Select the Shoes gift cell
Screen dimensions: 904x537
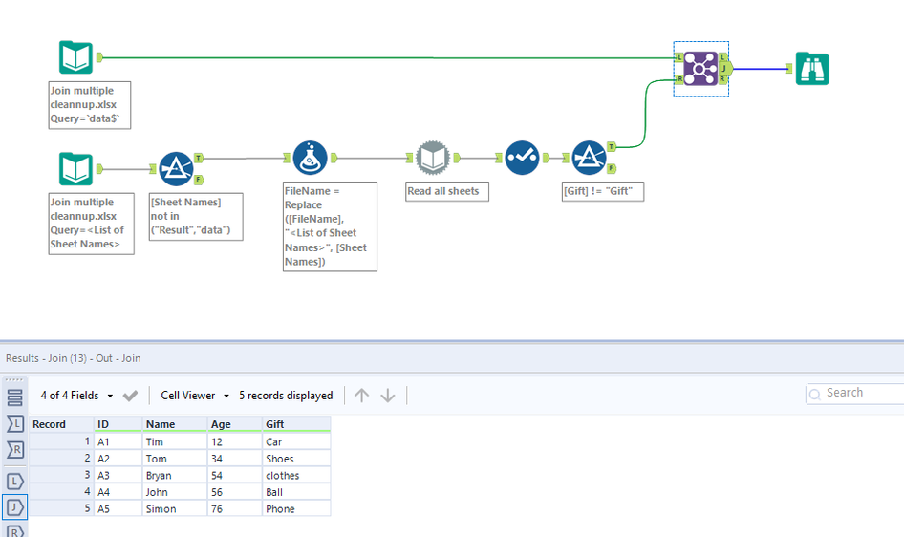point(296,459)
